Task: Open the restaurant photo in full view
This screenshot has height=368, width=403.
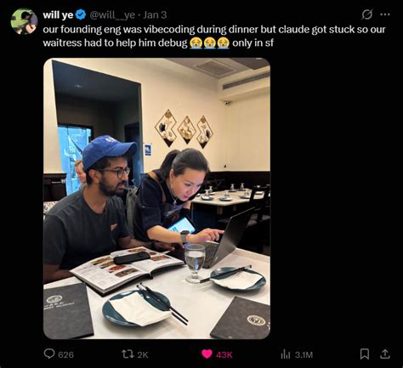Action: click(x=156, y=198)
